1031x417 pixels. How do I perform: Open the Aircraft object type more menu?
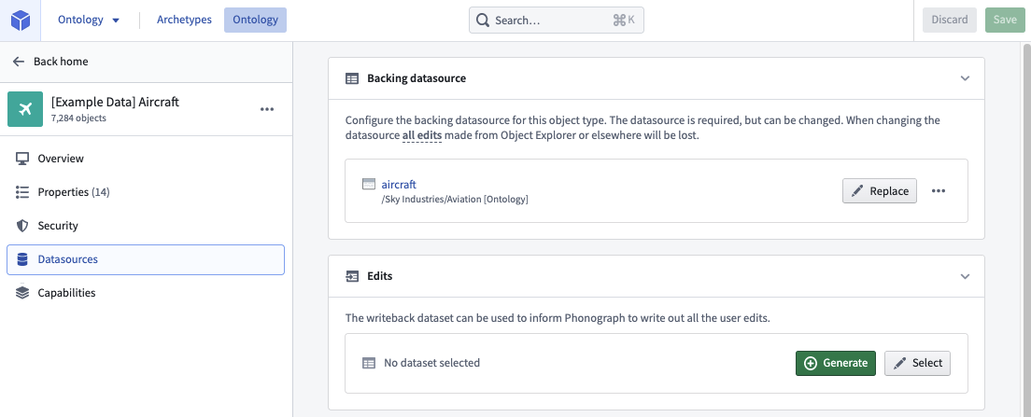(x=267, y=109)
